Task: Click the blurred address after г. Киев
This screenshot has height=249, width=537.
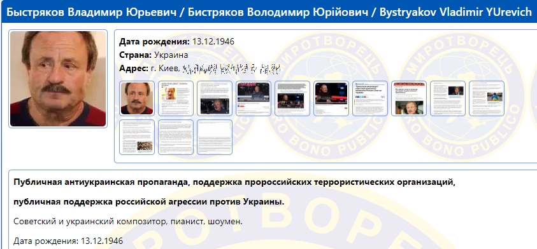Action: pyautogui.click(x=231, y=69)
